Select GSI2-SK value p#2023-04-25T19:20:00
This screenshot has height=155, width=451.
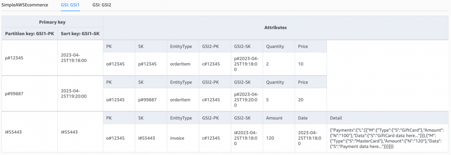(247, 100)
